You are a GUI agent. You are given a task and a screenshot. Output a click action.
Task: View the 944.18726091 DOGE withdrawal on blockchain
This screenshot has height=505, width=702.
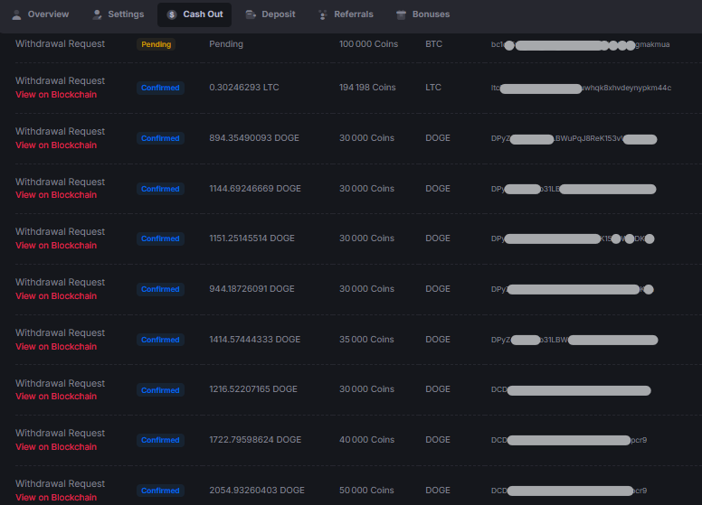56,295
